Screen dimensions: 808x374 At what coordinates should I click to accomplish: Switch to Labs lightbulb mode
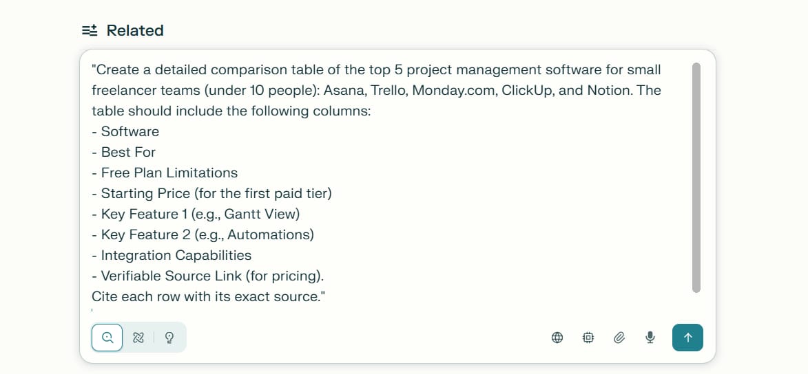[169, 338]
